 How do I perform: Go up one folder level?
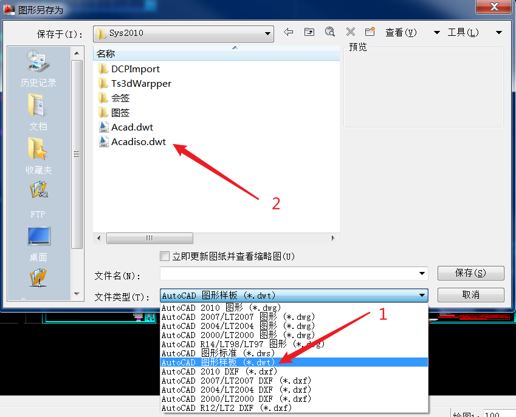click(309, 32)
